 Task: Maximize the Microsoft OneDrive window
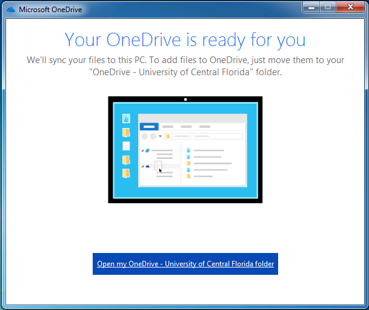(328, 7)
